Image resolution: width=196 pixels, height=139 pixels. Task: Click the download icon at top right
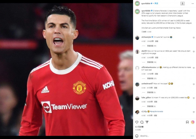(182, 3)
